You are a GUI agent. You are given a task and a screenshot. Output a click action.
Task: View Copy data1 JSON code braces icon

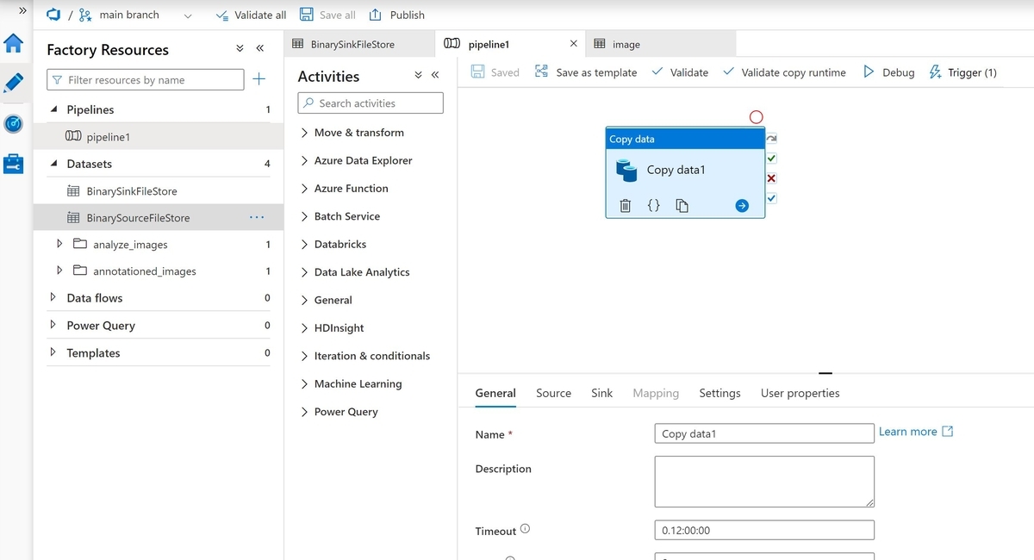click(x=653, y=205)
